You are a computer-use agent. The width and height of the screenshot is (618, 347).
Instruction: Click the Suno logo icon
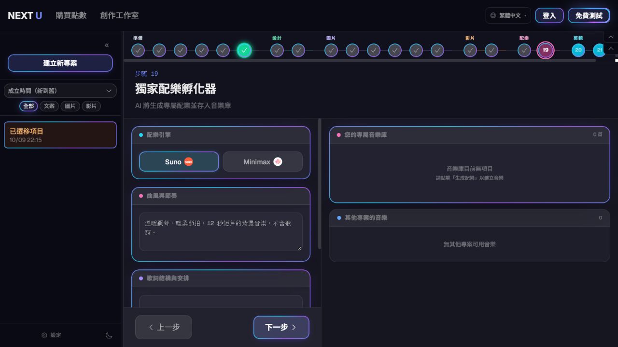click(x=189, y=162)
